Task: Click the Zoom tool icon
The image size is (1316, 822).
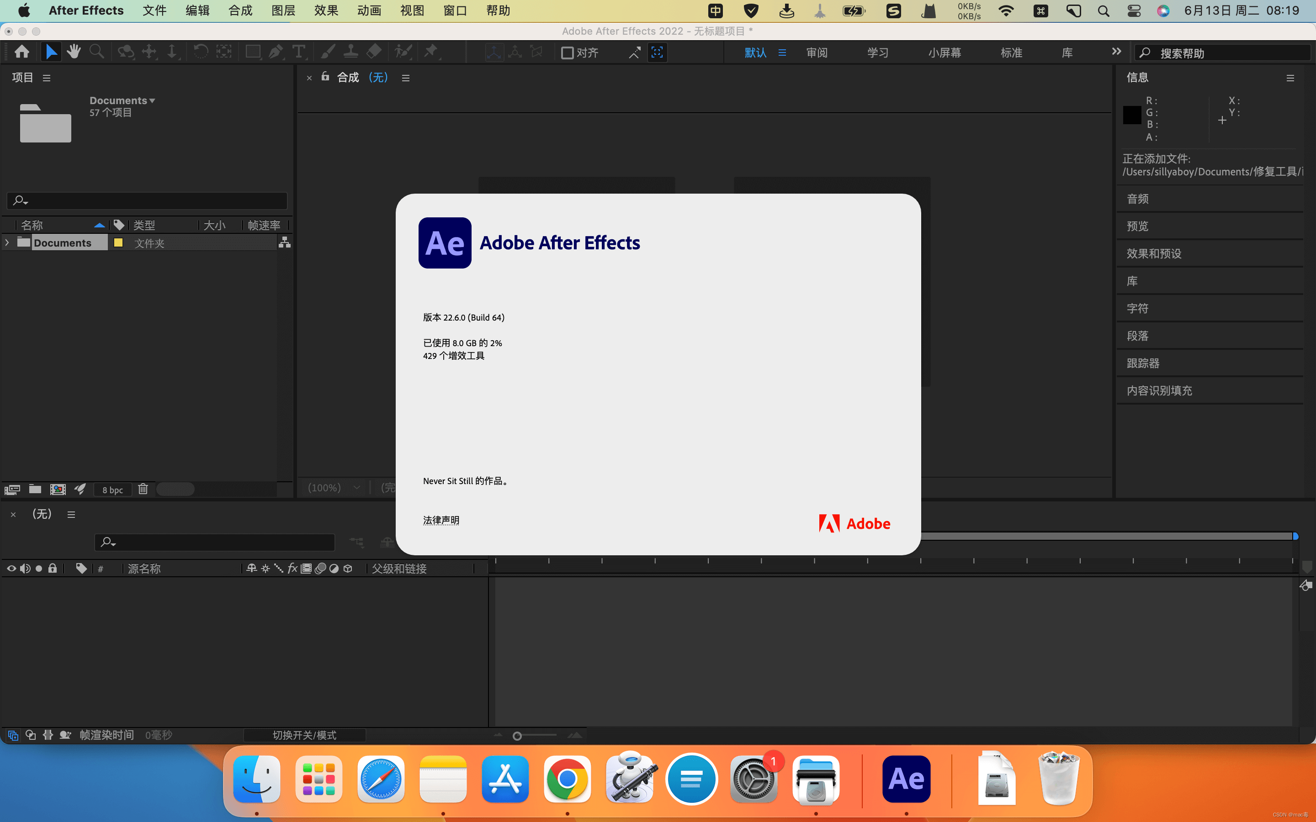Action: pos(96,52)
